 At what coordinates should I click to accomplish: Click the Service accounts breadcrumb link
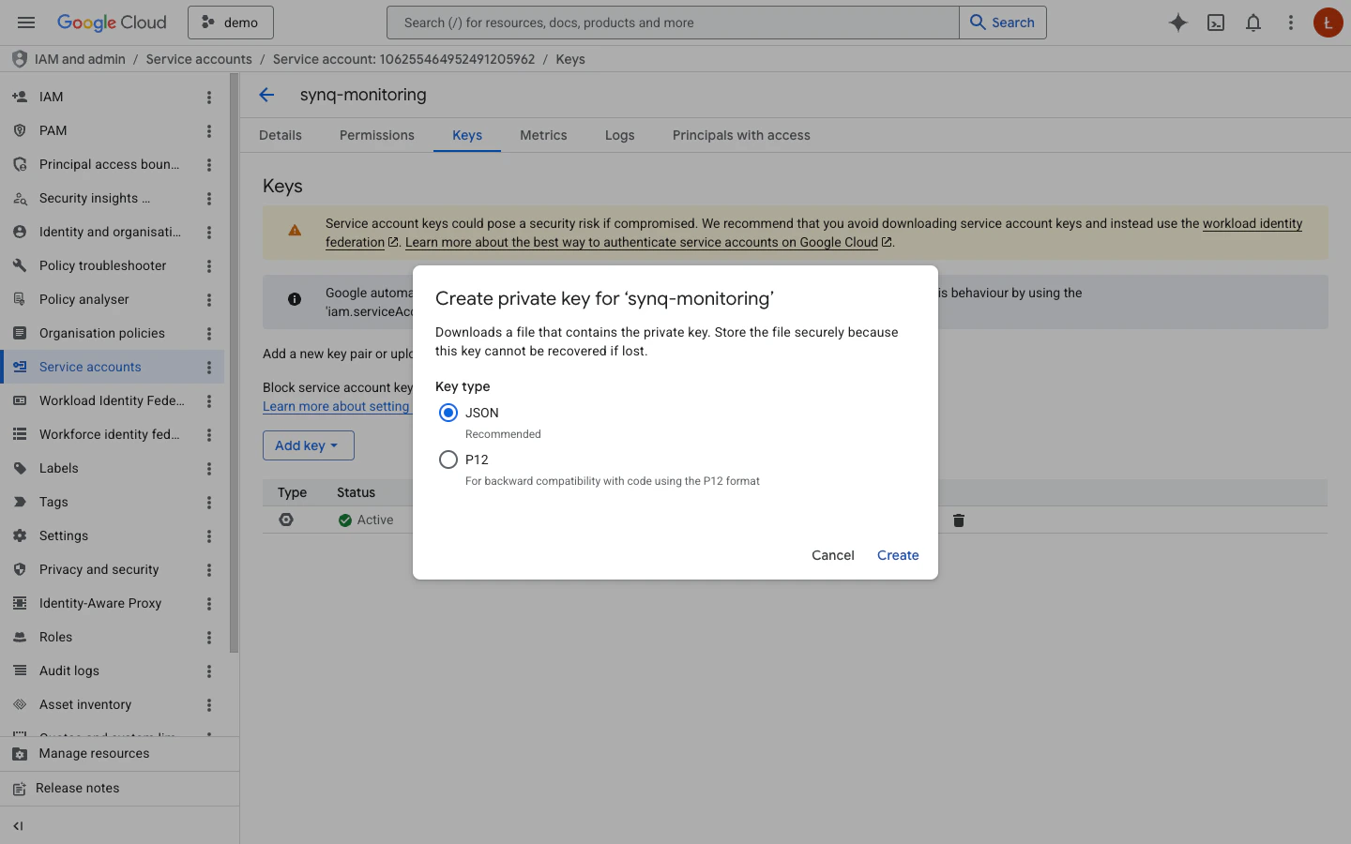coord(199,59)
